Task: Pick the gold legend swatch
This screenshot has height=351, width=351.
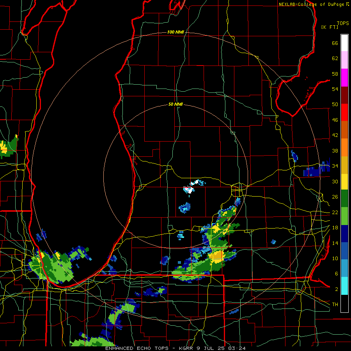Action: tap(344, 165)
